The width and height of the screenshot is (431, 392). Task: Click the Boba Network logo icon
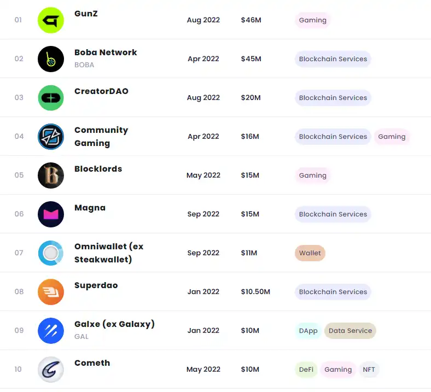pos(51,59)
